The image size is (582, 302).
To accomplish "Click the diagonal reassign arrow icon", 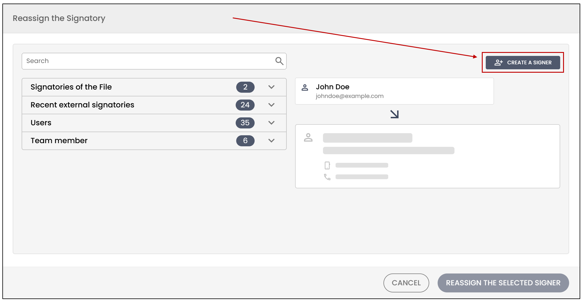I will point(394,114).
